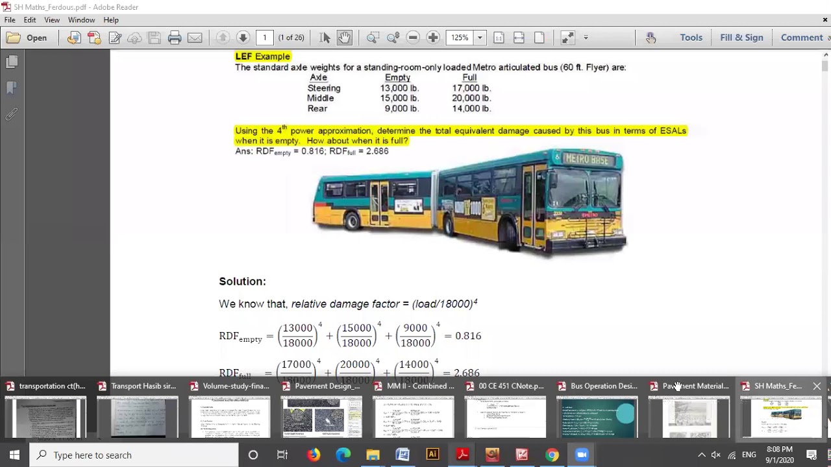Open Google Chrome from the taskbar
Image resolution: width=831 pixels, height=467 pixels.
[x=552, y=455]
